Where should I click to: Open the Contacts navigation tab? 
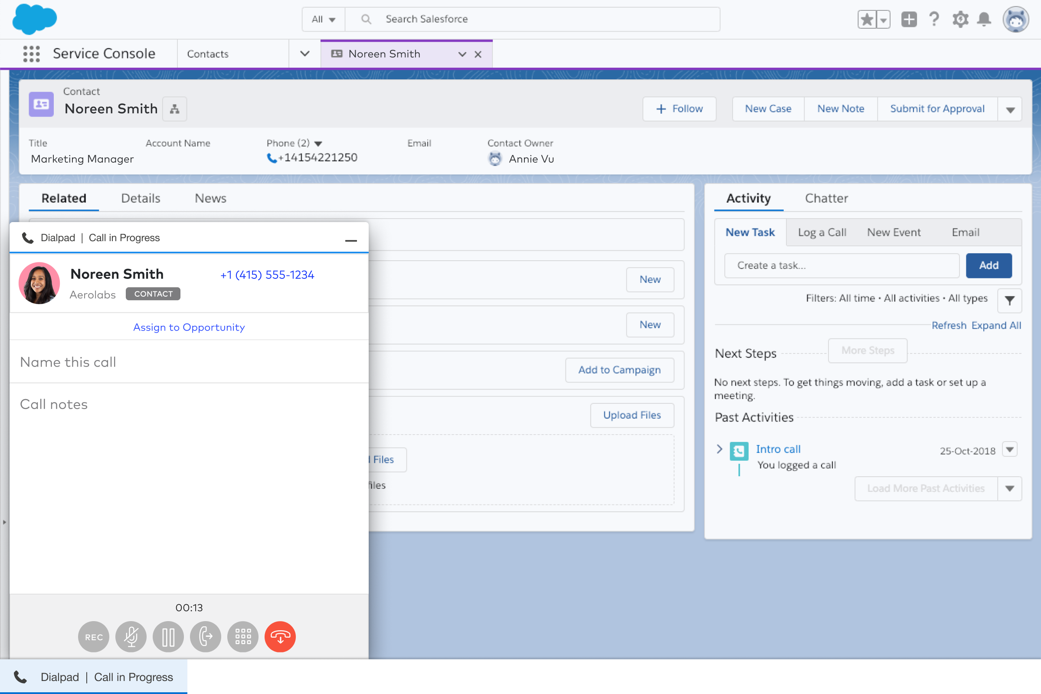[233, 54]
